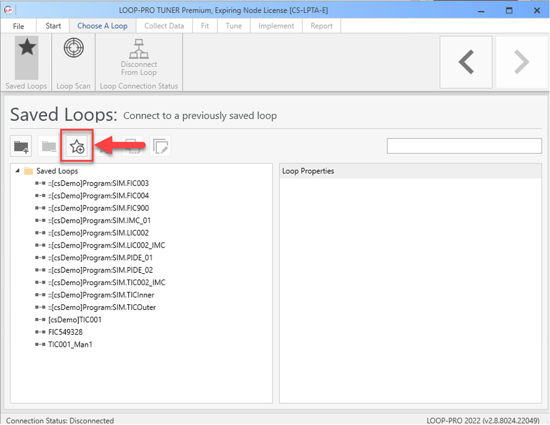Select loop SIM.FIC004 in the tree
Viewport: 550px width, 425px height.
pyautogui.click(x=99, y=196)
